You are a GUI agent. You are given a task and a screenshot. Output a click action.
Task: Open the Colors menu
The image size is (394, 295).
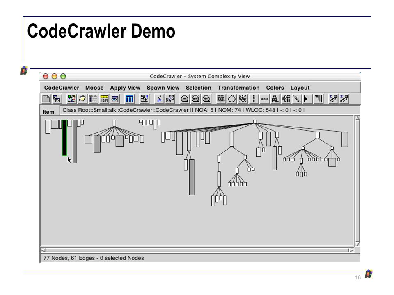click(x=275, y=88)
